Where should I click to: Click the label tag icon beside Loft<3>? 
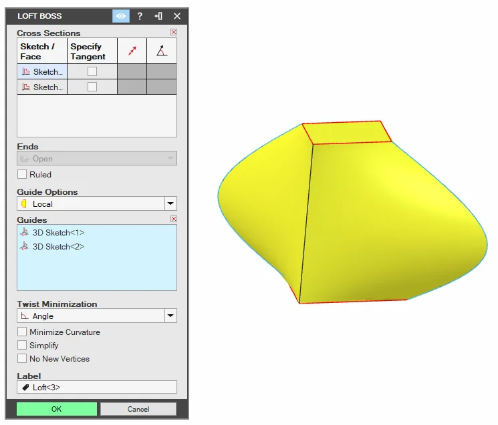pos(25,387)
